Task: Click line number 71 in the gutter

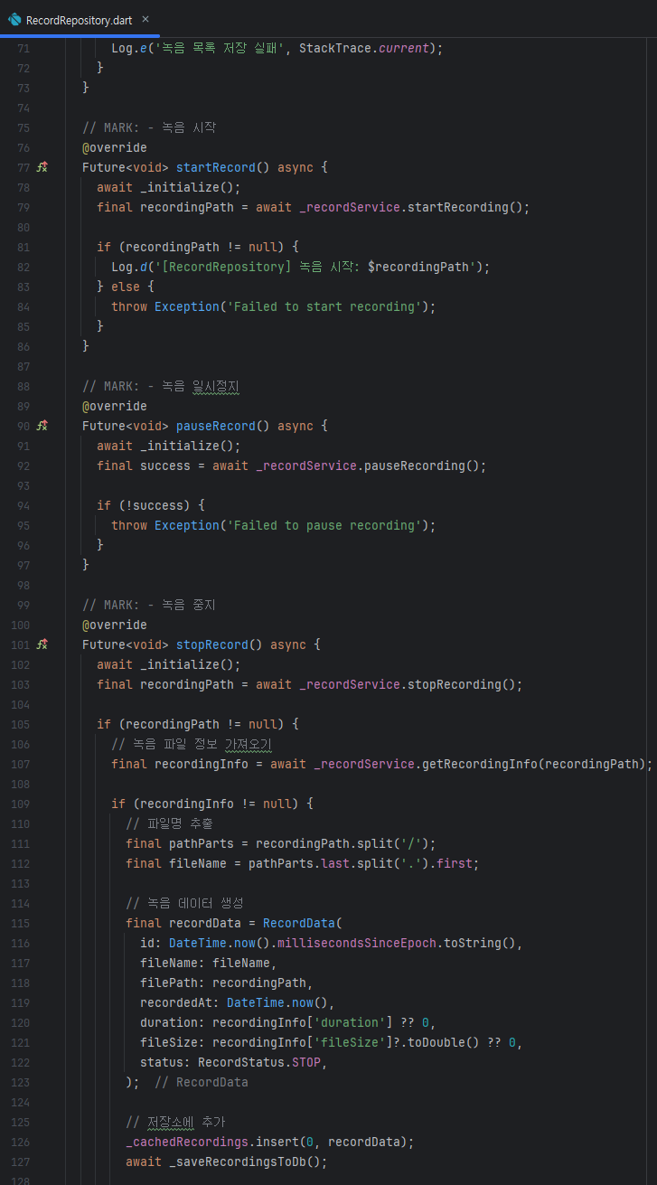Action: point(23,48)
